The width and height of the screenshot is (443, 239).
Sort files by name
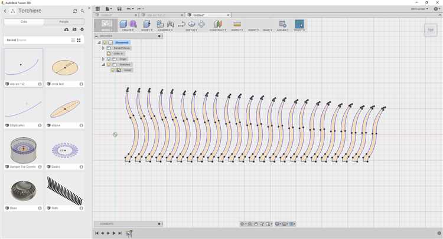click(22, 40)
